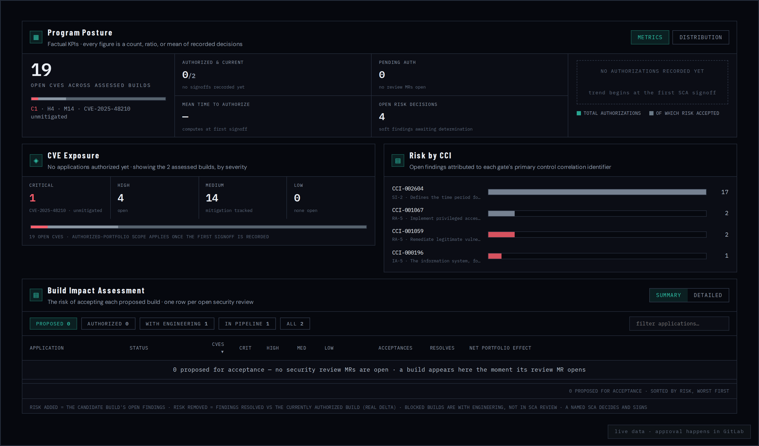Viewport: 759px width, 446px height.
Task: Click the Build Impact Assessment icon
Action: pos(36,296)
